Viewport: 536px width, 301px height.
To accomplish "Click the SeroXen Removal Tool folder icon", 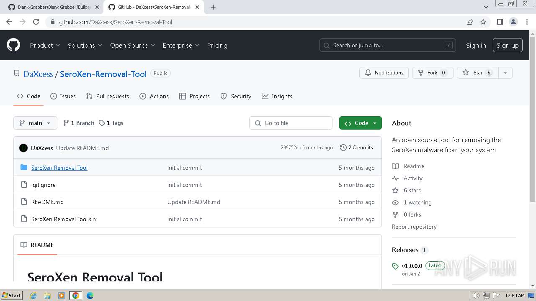I will click(24, 168).
